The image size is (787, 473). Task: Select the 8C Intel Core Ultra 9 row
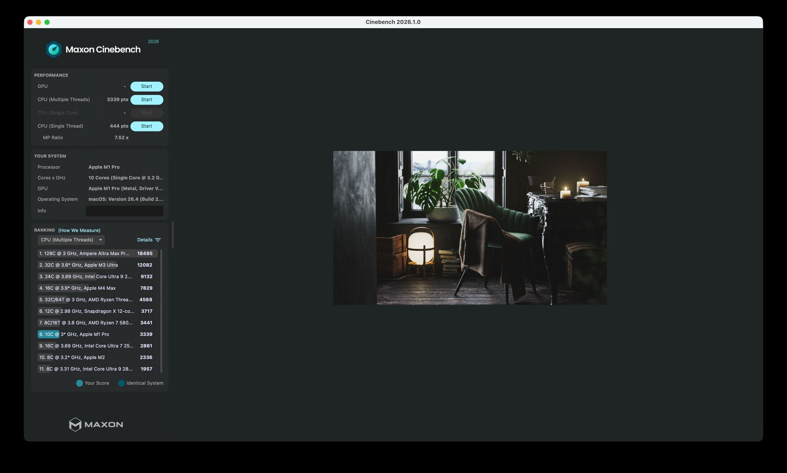(x=98, y=369)
